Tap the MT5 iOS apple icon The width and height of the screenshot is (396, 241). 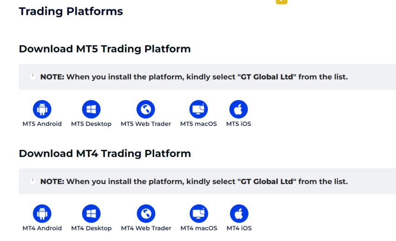(x=239, y=109)
